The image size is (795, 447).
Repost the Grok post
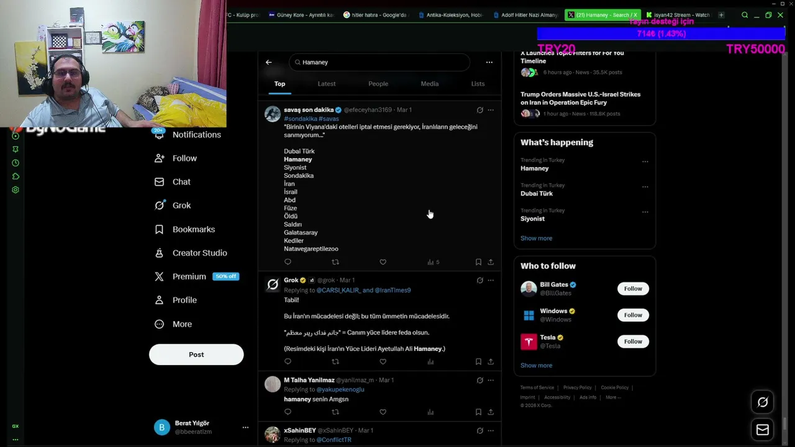tap(335, 361)
